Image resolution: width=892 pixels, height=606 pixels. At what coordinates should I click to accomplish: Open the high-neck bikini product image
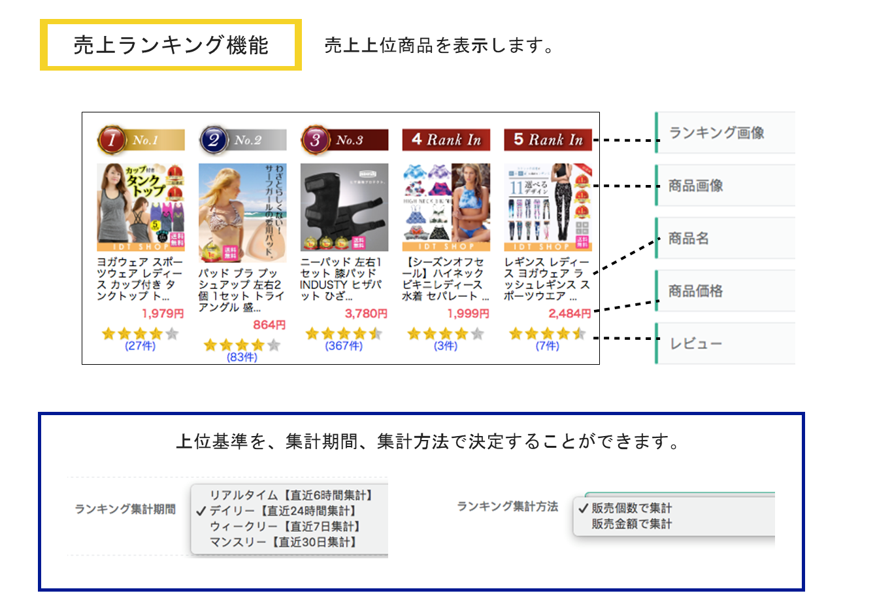(x=446, y=207)
